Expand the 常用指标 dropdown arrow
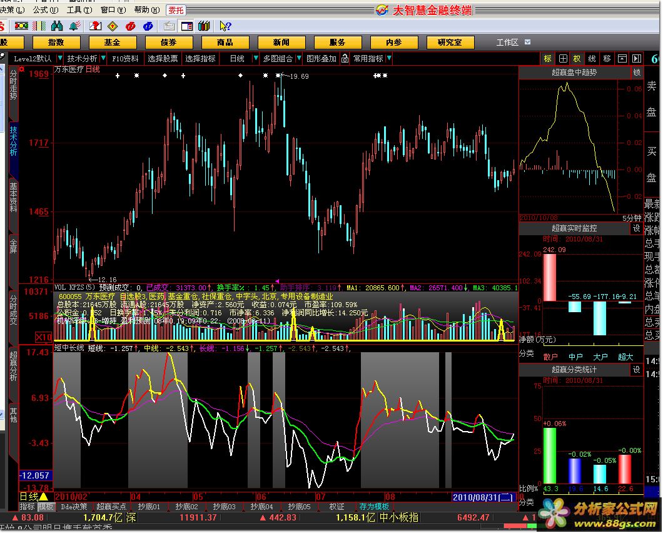This screenshot has height=533, width=663. 388,58
